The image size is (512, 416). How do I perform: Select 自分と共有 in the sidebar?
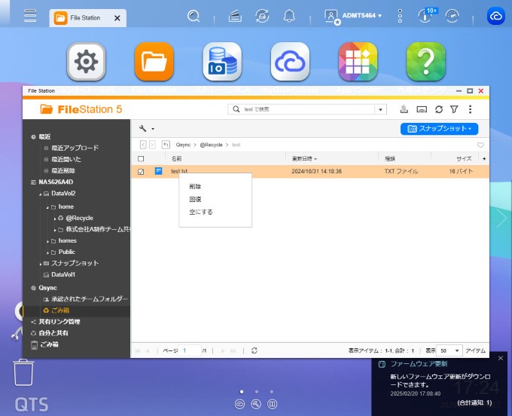(x=53, y=333)
